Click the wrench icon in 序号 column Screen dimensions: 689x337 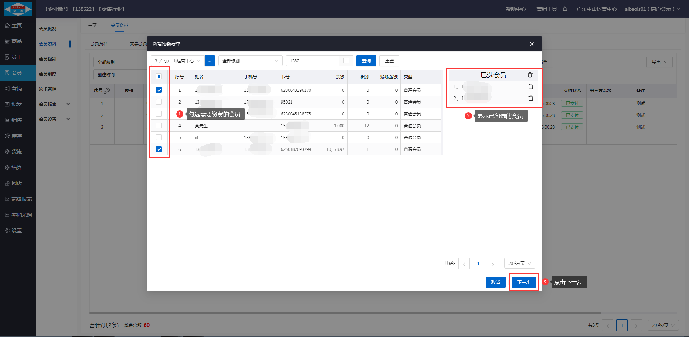click(x=107, y=90)
